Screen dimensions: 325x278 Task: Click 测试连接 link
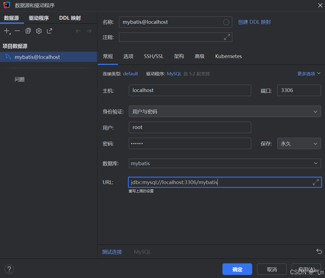(x=112, y=252)
